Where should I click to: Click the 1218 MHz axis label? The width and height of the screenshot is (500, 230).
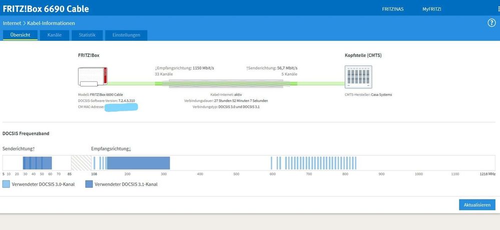487,174
